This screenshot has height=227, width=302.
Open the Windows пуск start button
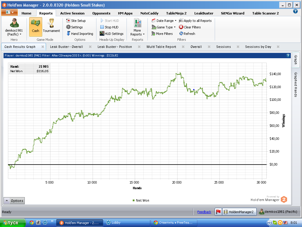coord(13,223)
